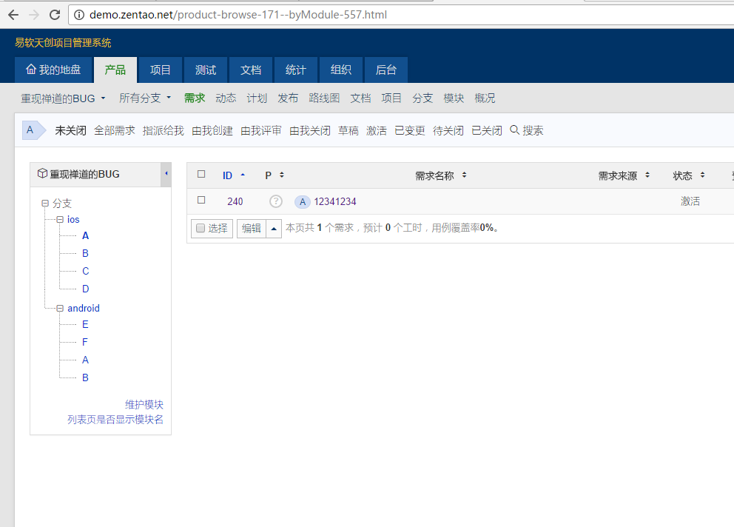
Task: Check the checkbox for story 240
Action: click(x=201, y=201)
